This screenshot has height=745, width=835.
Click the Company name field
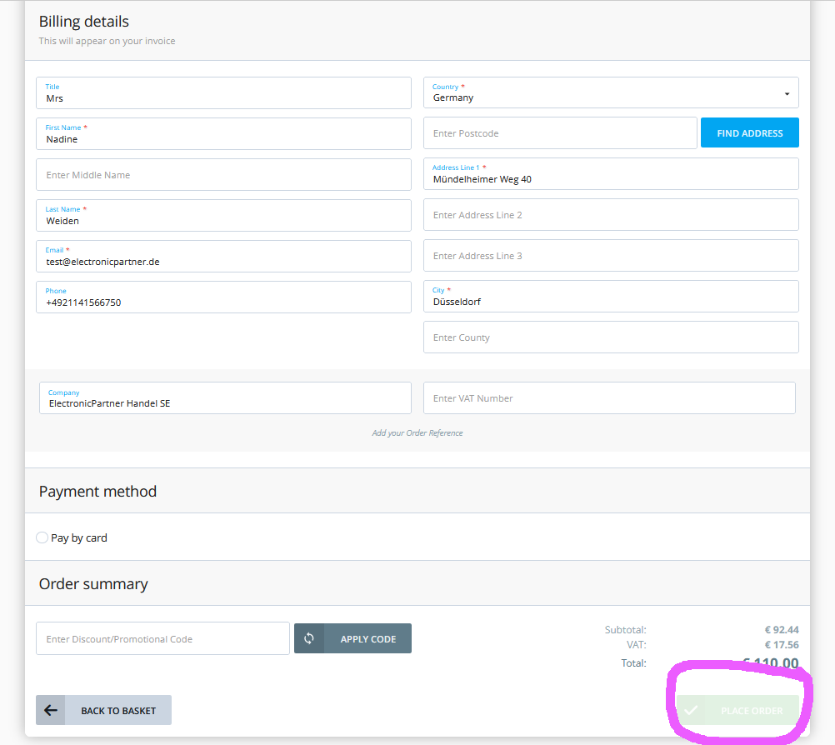[x=225, y=399]
